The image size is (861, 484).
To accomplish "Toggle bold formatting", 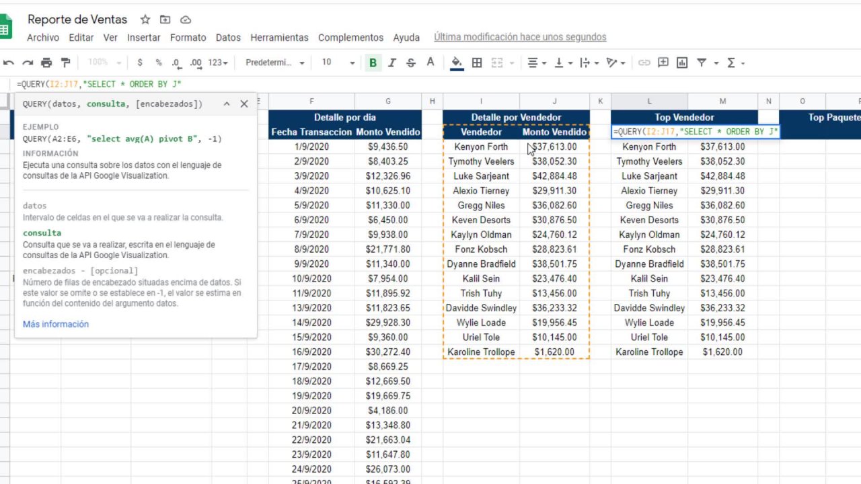I will (373, 63).
